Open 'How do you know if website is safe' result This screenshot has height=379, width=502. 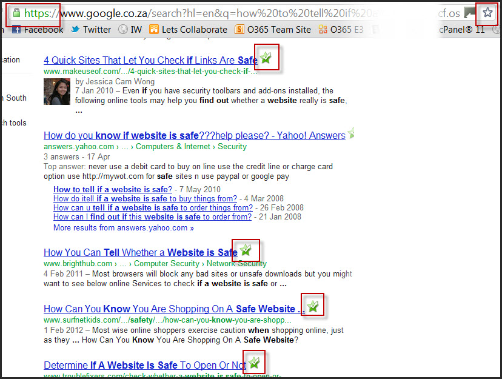194,135
